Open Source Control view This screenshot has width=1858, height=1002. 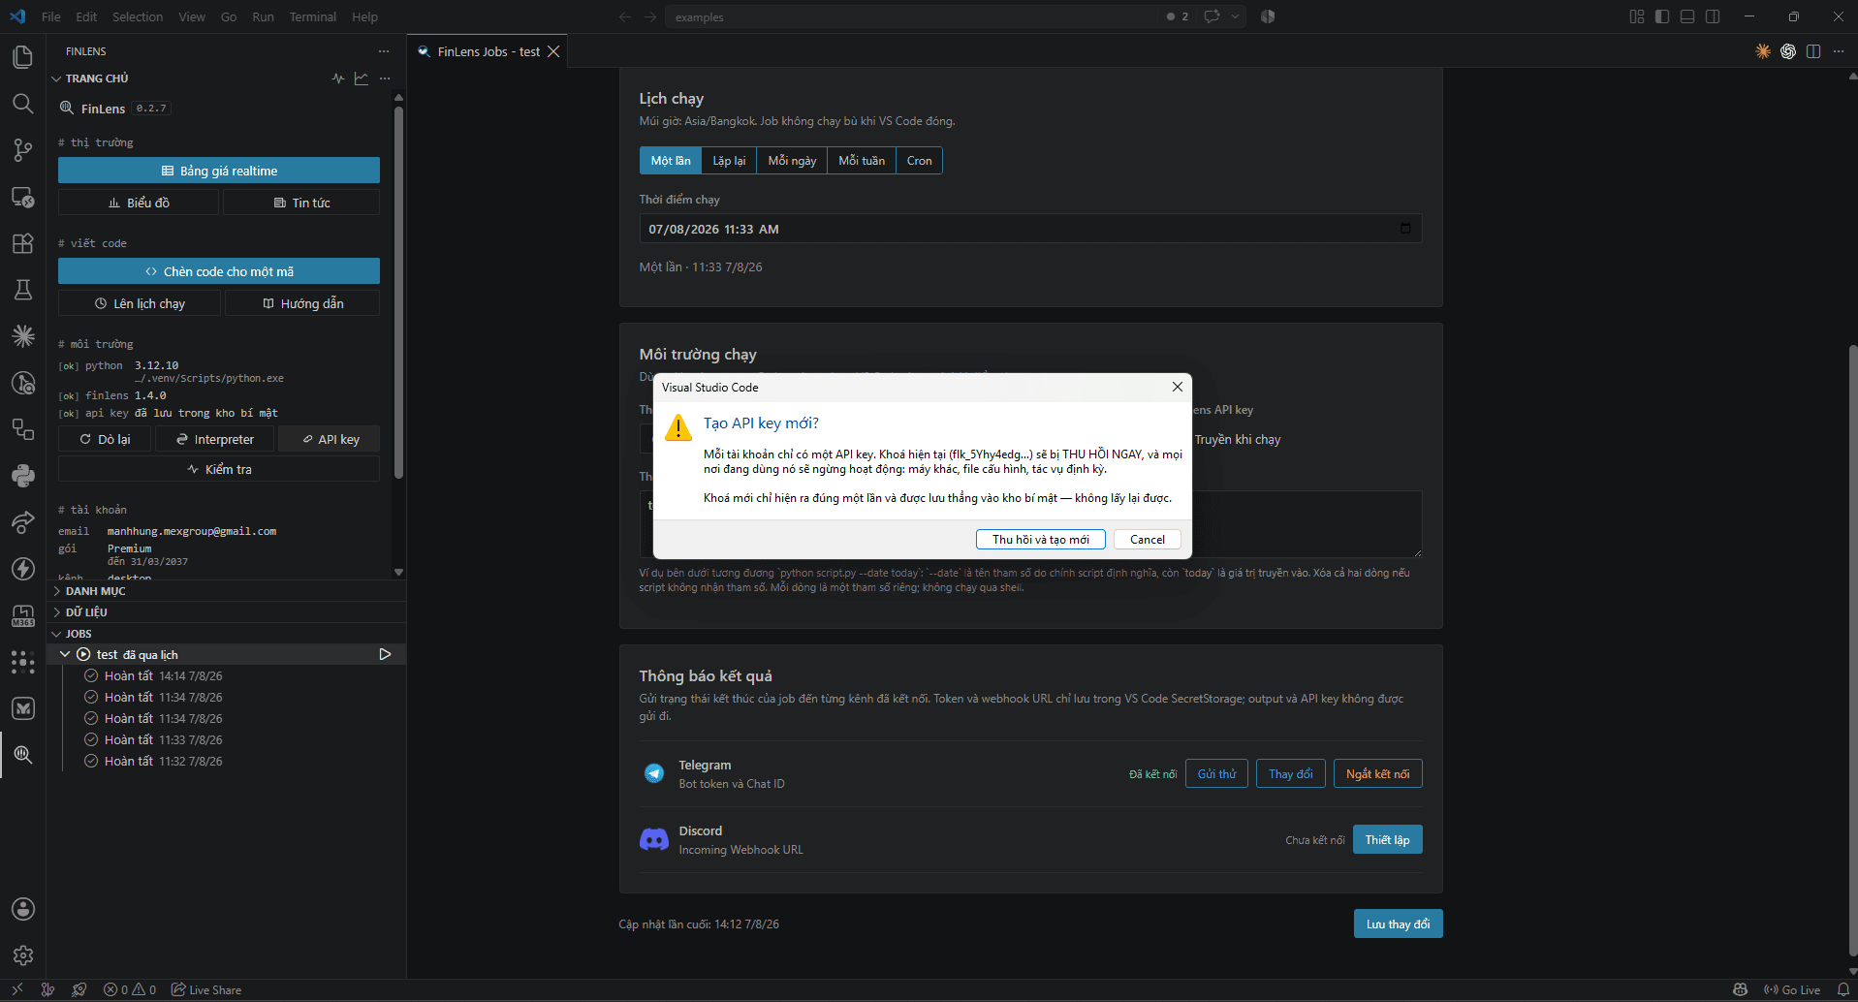pos(22,150)
